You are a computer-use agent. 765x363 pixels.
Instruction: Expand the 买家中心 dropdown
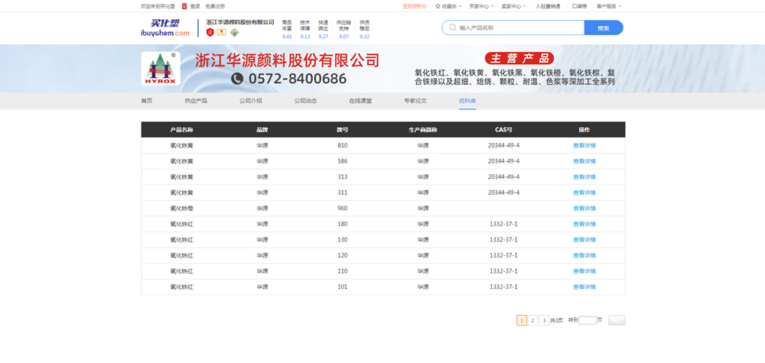pos(481,6)
